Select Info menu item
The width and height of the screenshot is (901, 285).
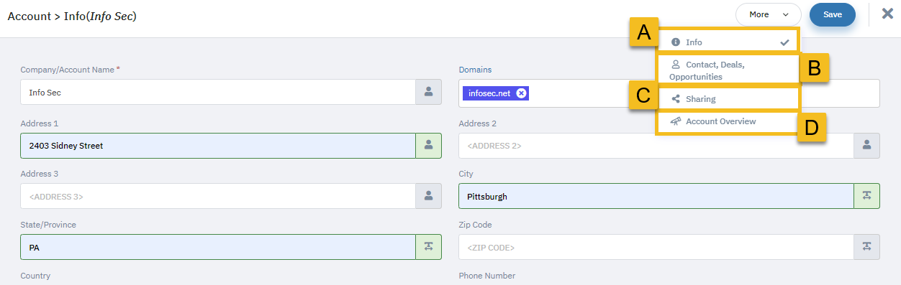(728, 42)
